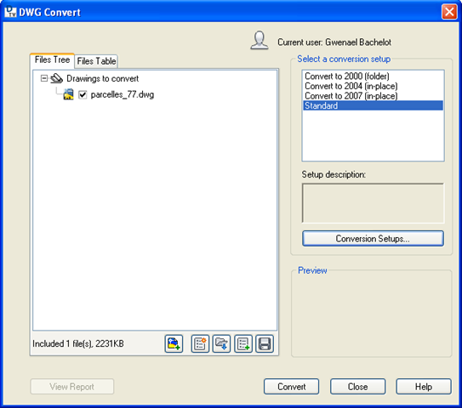This screenshot has width=462, height=408.
Task: Click the New list icon
Action: coord(200,343)
